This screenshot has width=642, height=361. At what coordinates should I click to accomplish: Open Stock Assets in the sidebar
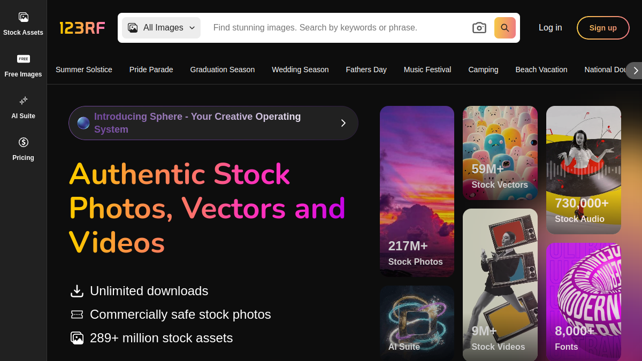pos(23,24)
